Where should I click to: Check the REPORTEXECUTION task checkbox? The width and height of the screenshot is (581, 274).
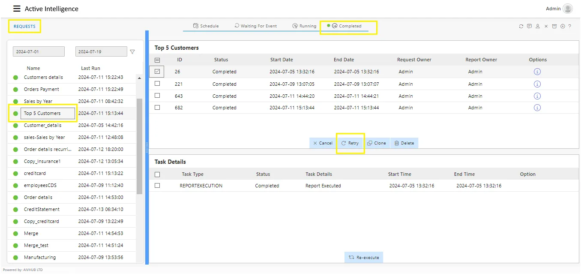(x=157, y=186)
